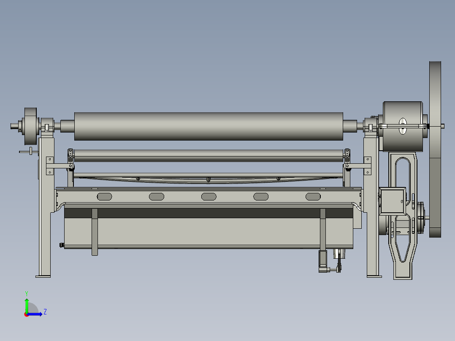Select the large top roller cylinder

point(209,126)
